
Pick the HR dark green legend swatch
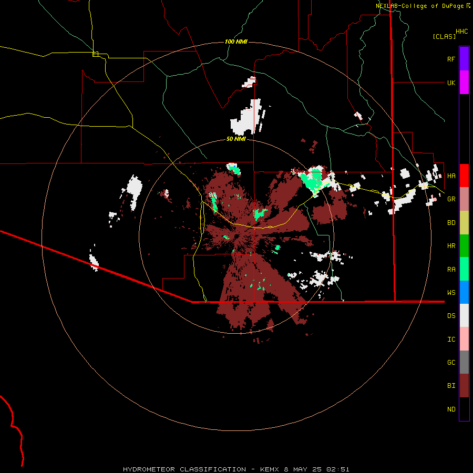464,246
